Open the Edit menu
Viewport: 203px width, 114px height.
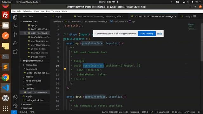coord(19,11)
